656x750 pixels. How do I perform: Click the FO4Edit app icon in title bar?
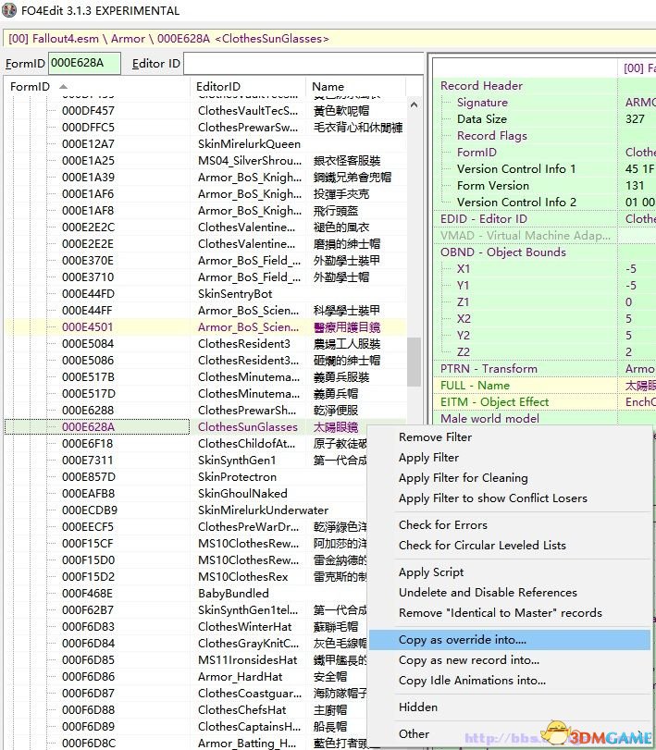click(x=9, y=10)
